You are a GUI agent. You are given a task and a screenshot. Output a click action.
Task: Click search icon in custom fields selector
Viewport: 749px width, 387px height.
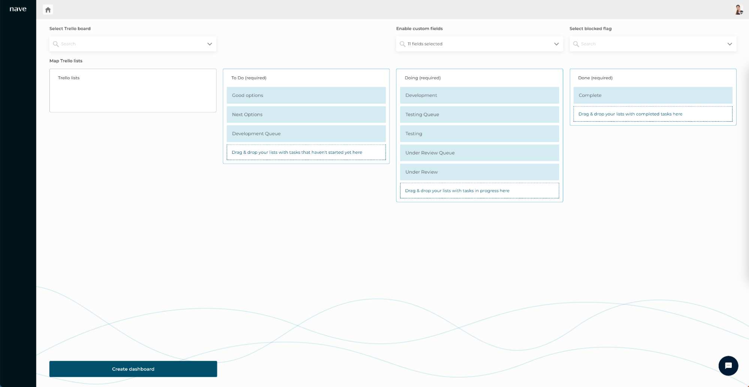click(x=402, y=44)
